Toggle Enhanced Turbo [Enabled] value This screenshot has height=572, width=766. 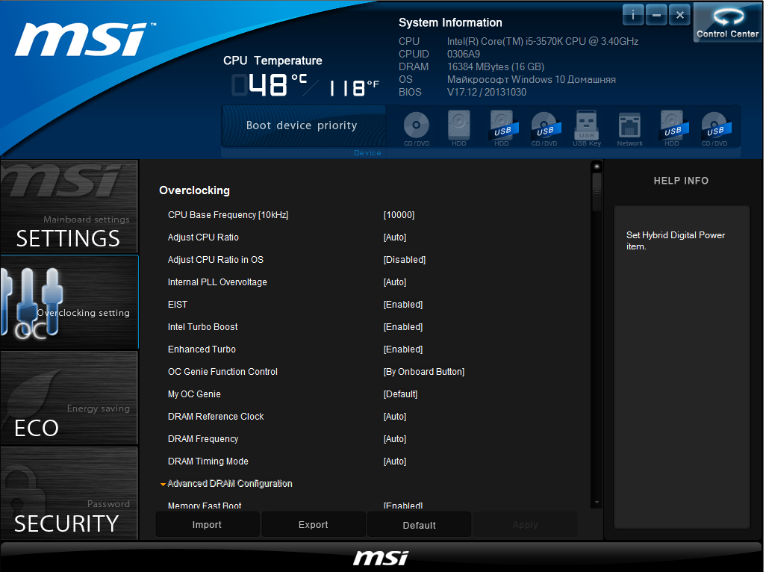403,349
